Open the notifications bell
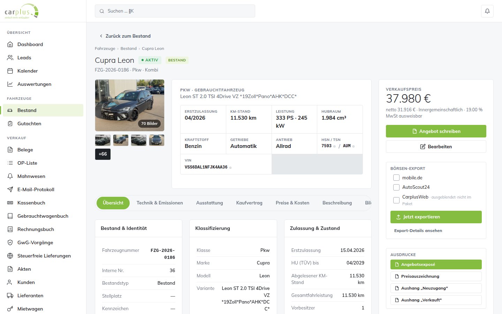 [x=487, y=11]
